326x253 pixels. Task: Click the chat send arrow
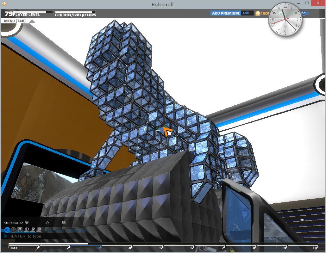click(6, 236)
